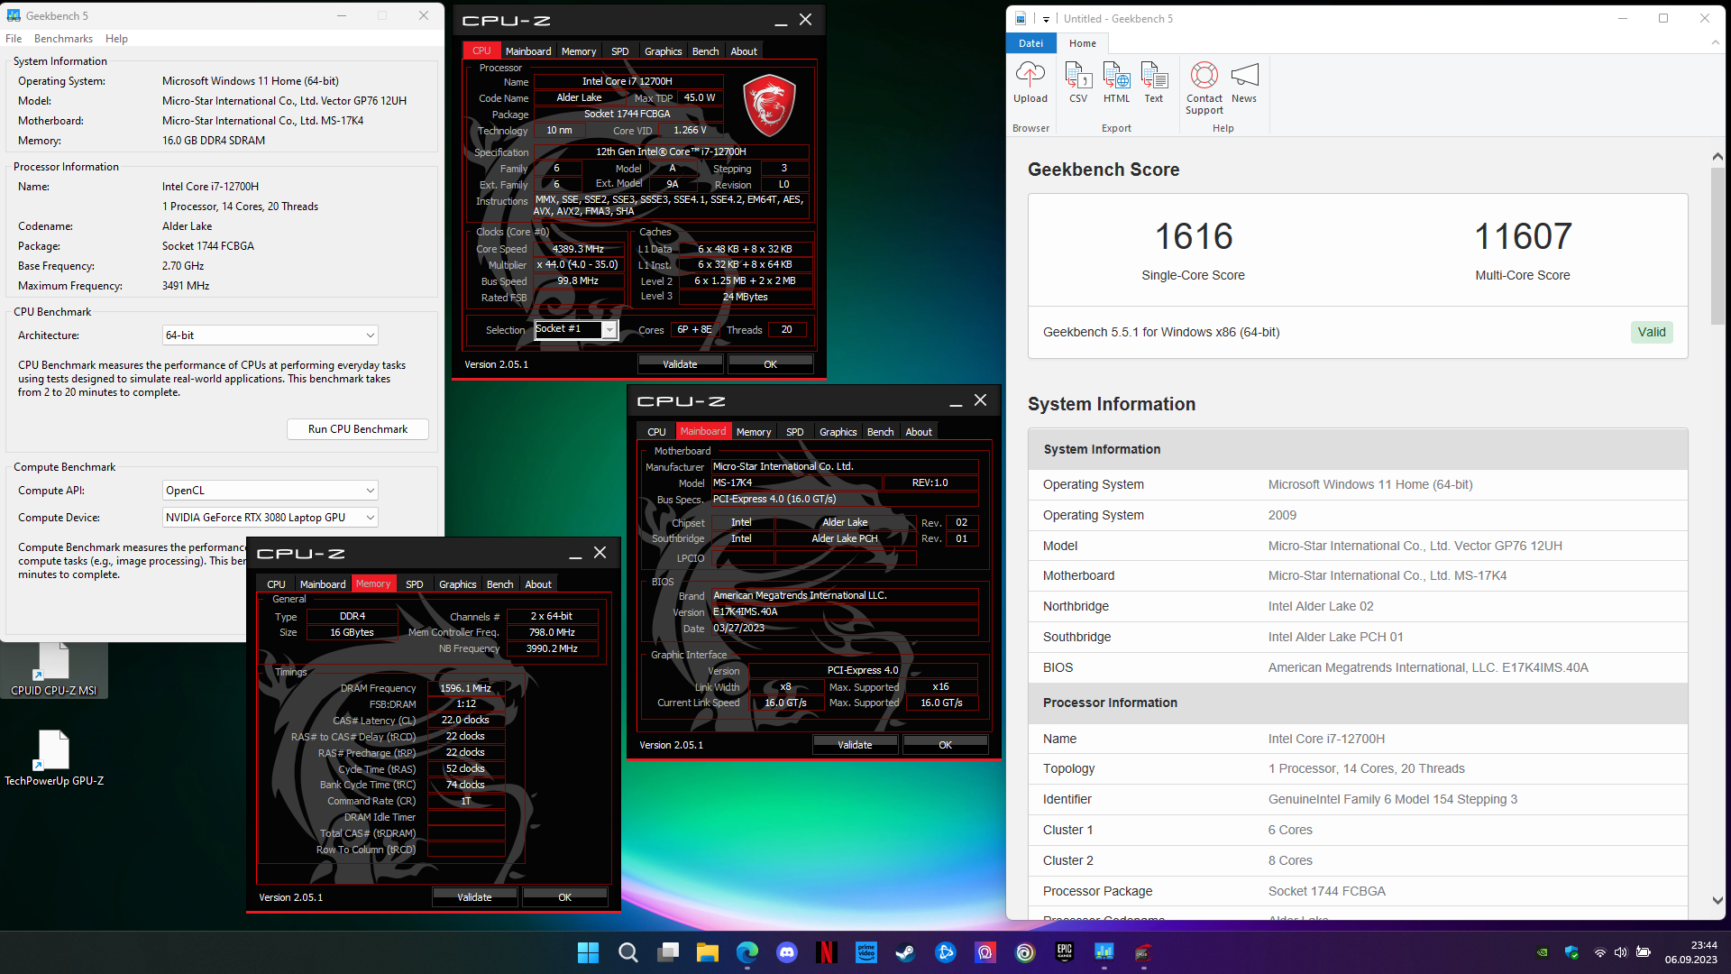Click Validate in Mainboard CPU-Z window
Viewport: 1731px width, 974px height.
click(855, 745)
